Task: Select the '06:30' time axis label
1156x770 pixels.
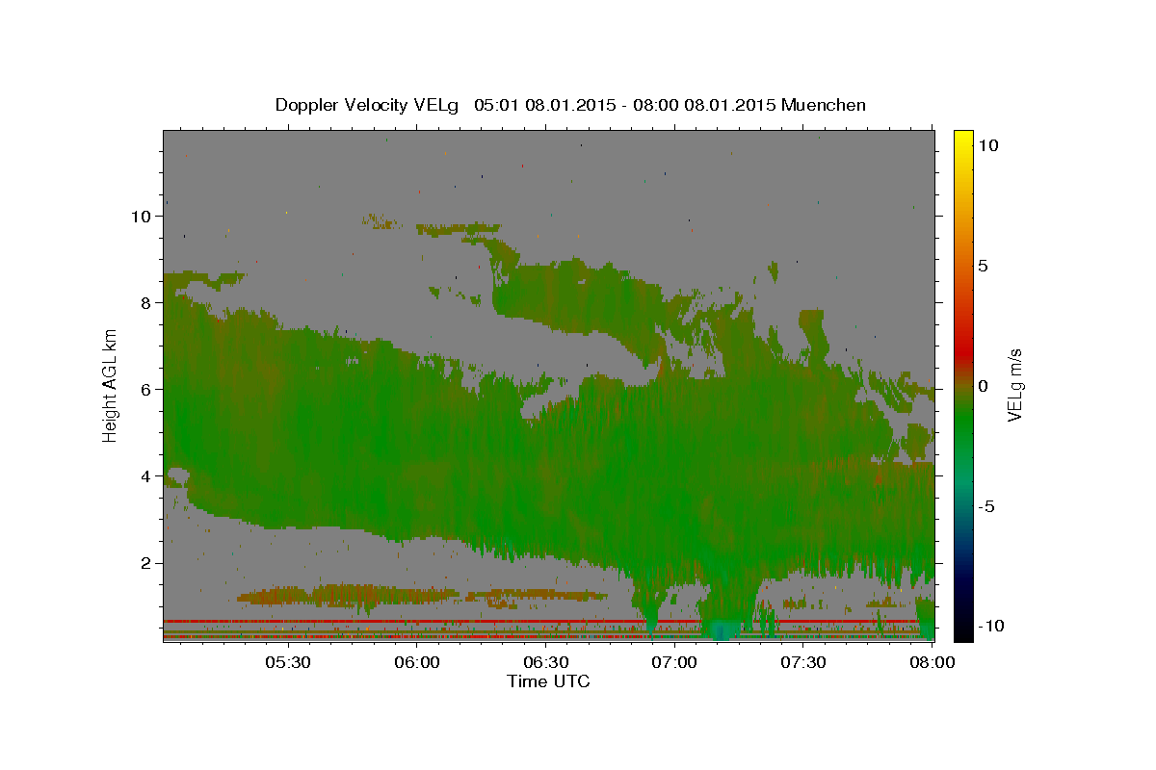Action: tap(546, 663)
